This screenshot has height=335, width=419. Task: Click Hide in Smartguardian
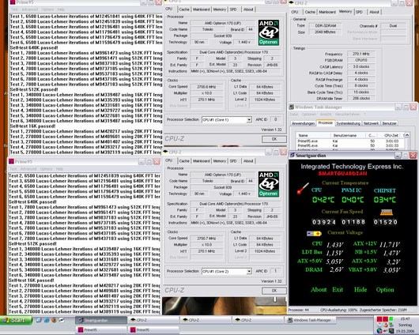pyautogui.click(x=360, y=290)
